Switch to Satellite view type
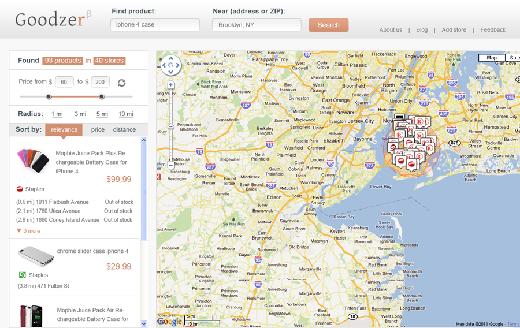The width and height of the screenshot is (520, 328). point(512,58)
